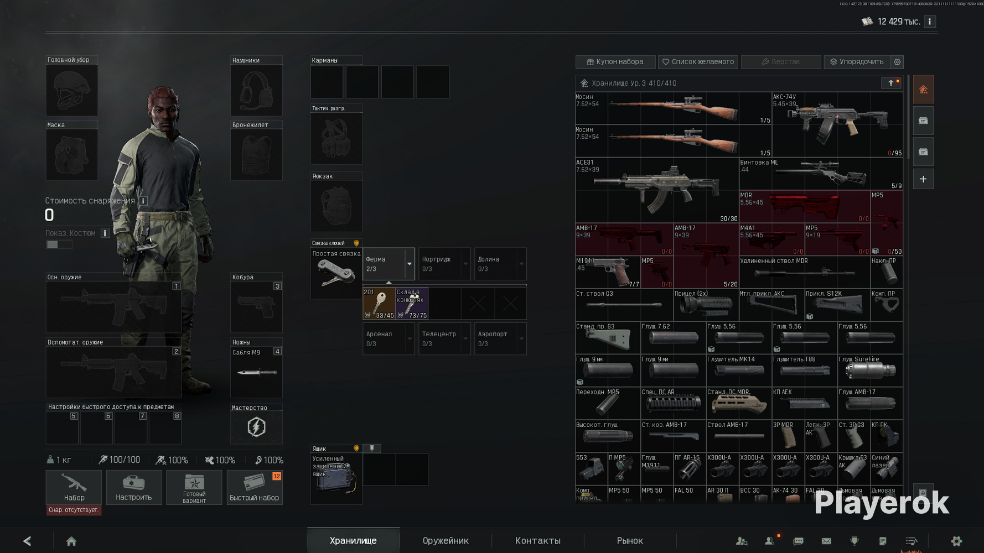984x553 pixels.
Task: Open the friends list icon with notification
Action: click(770, 541)
